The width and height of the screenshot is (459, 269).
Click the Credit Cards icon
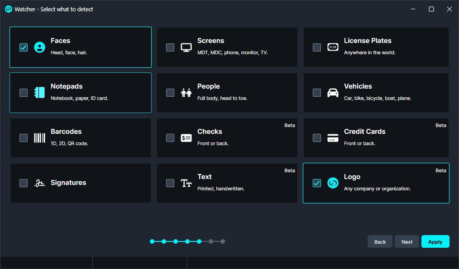333,138
